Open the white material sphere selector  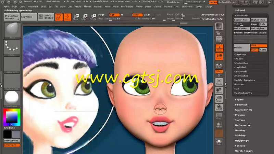click(x=12, y=99)
